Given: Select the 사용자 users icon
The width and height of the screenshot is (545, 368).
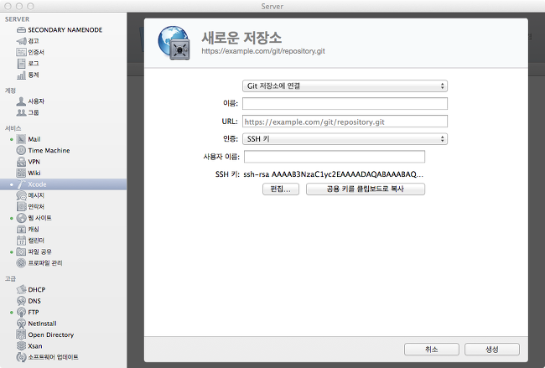Looking at the screenshot, I should (x=21, y=101).
